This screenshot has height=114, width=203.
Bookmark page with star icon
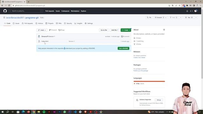pyautogui.click(x=180, y=6)
